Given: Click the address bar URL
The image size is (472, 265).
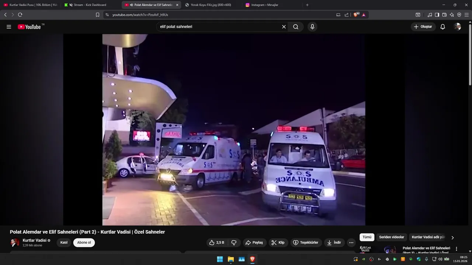Looking at the screenshot, I should click(140, 15).
